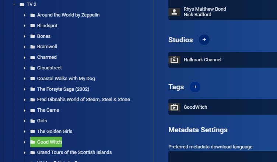Add a new studio with plus button
The image size is (277, 162).
click(204, 40)
